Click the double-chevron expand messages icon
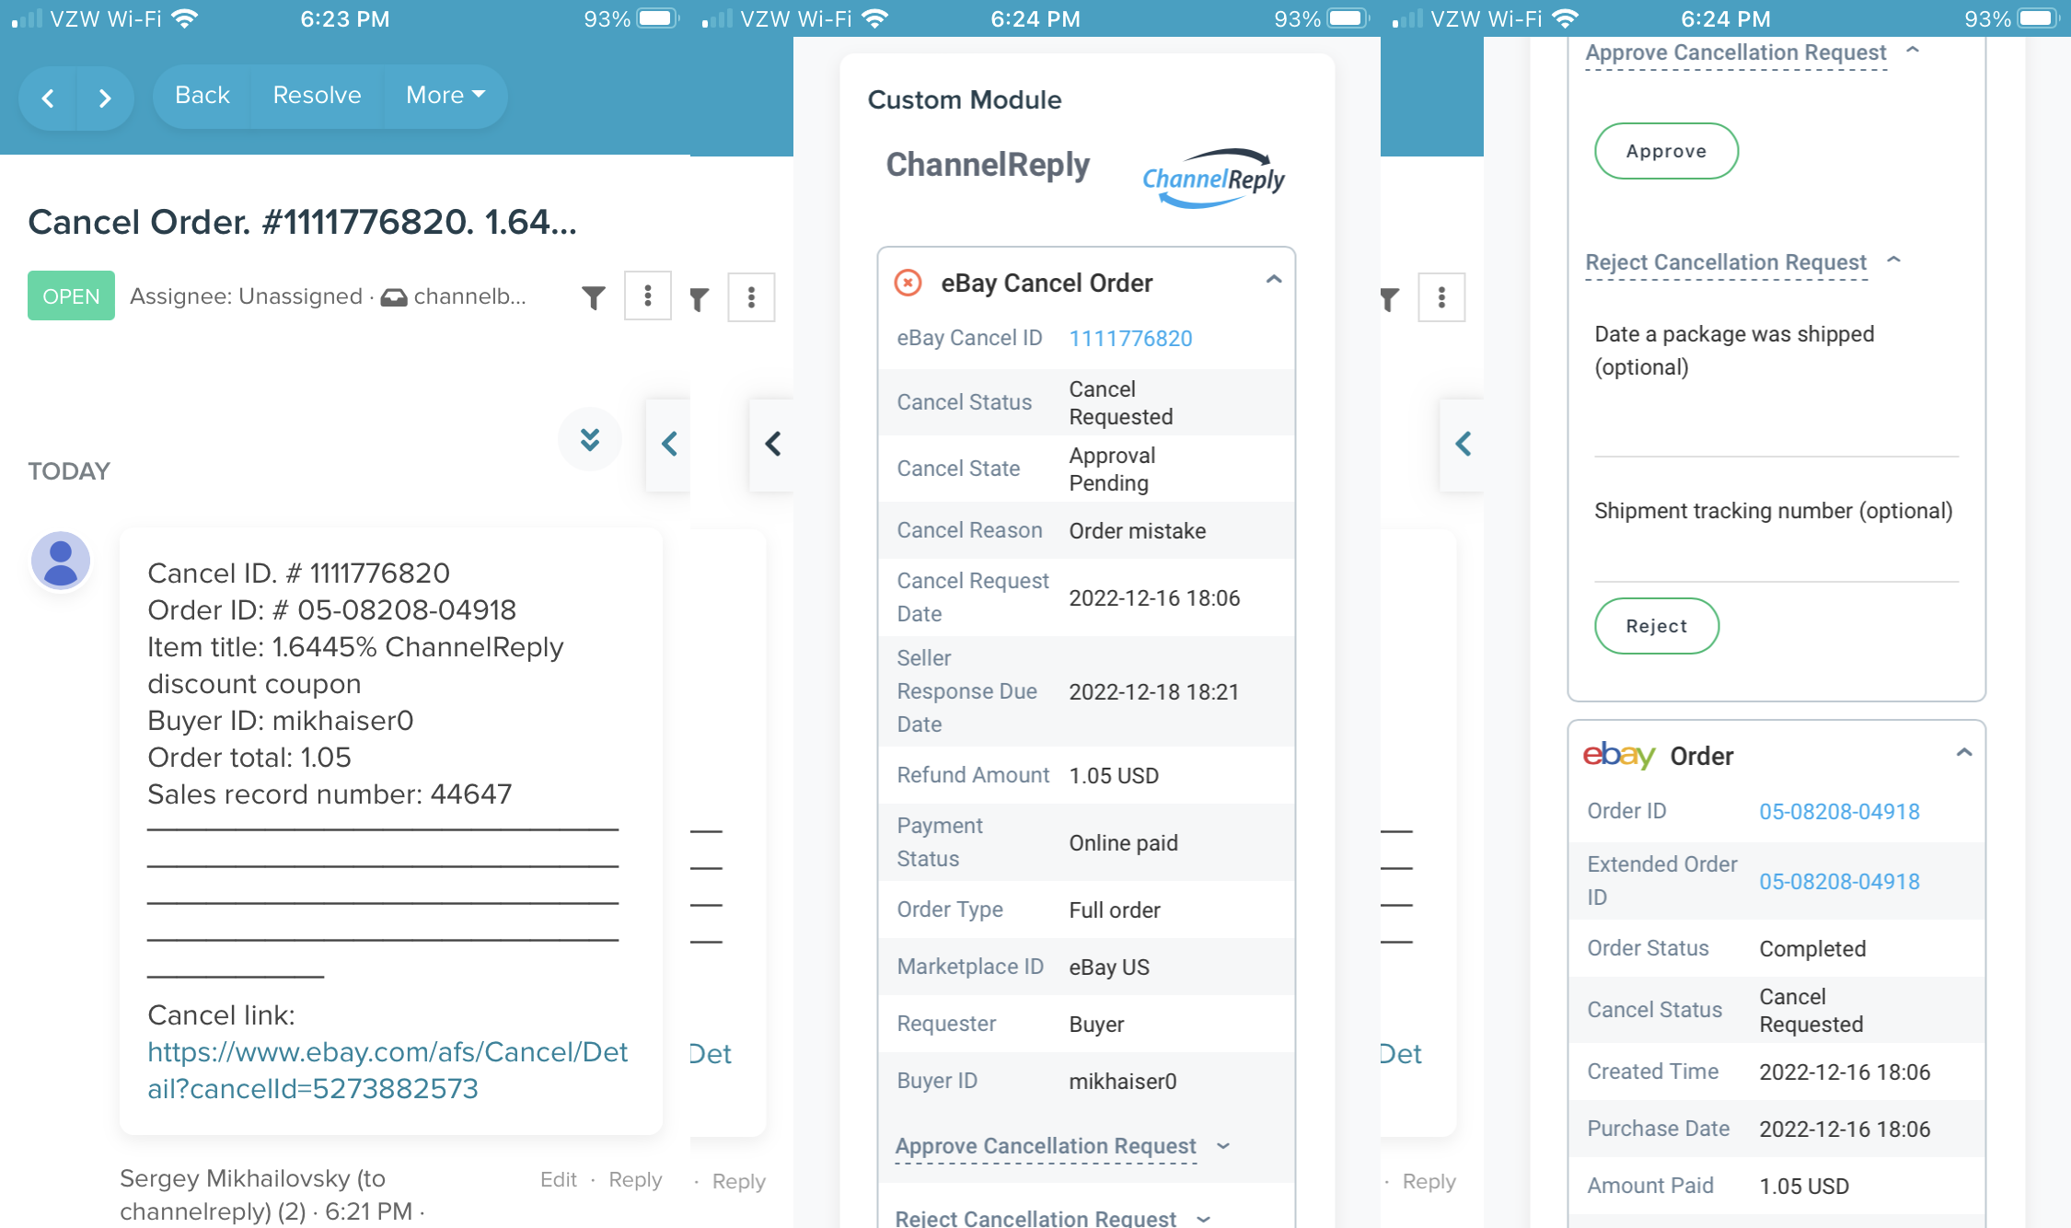2071x1228 pixels. [590, 439]
